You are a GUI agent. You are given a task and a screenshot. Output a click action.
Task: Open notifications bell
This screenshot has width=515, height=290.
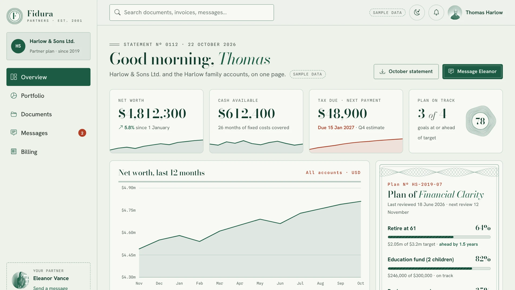(436, 12)
